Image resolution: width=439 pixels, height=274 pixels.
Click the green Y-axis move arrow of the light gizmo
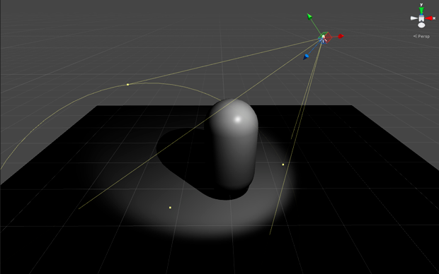(x=309, y=16)
